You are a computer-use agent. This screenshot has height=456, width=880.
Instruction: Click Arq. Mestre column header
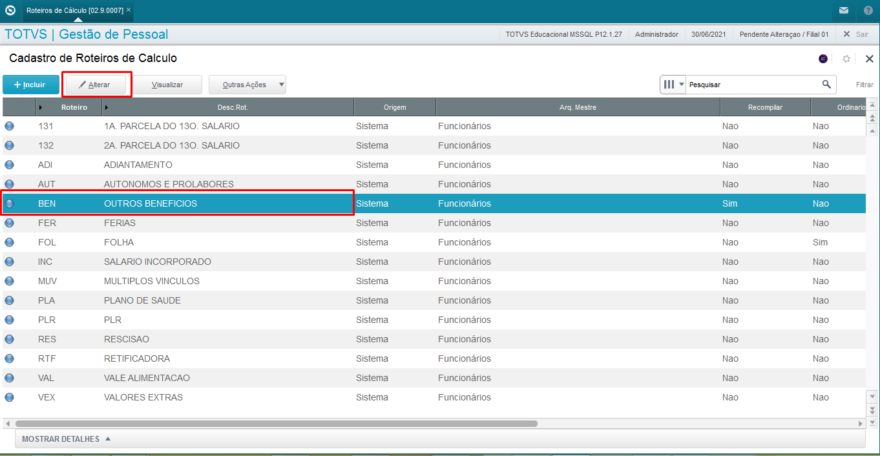click(x=578, y=107)
